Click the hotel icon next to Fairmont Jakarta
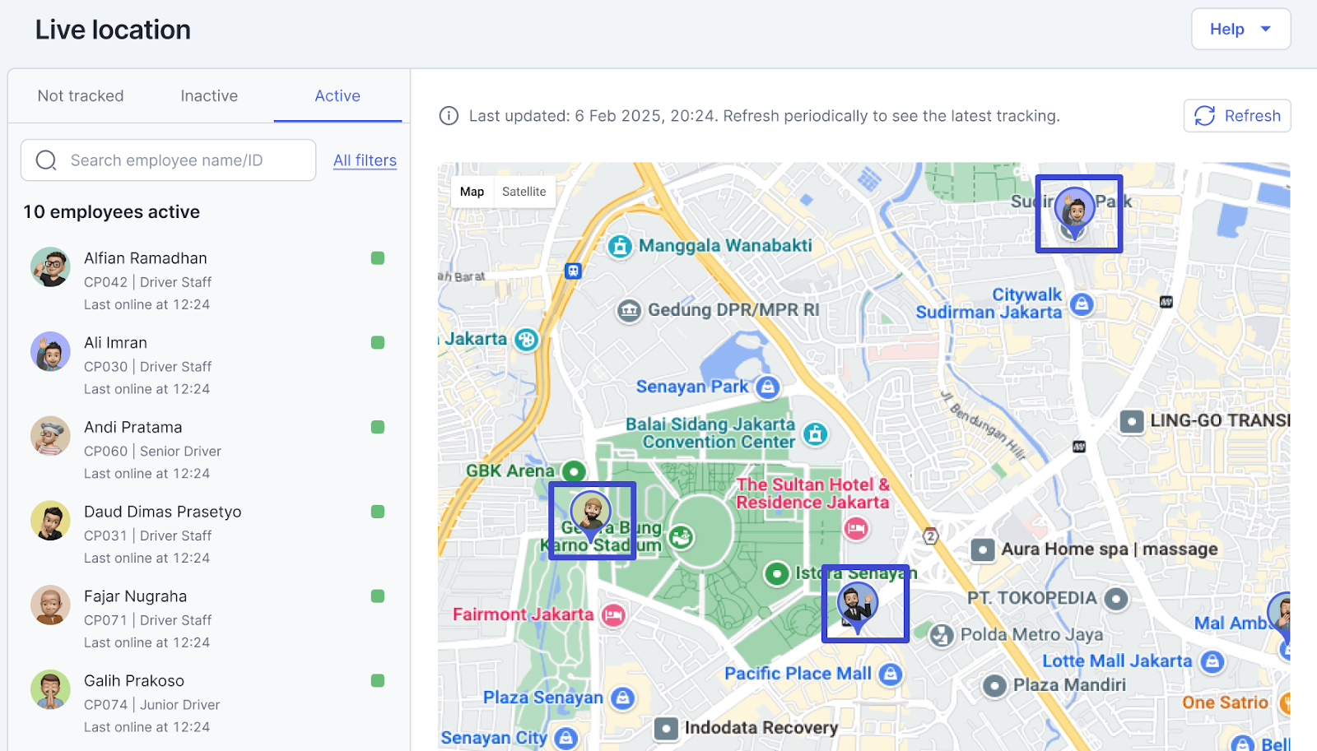 (x=612, y=614)
